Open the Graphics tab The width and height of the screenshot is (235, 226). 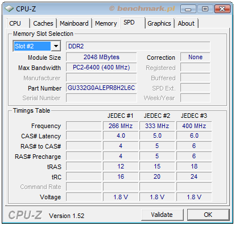coord(159,23)
